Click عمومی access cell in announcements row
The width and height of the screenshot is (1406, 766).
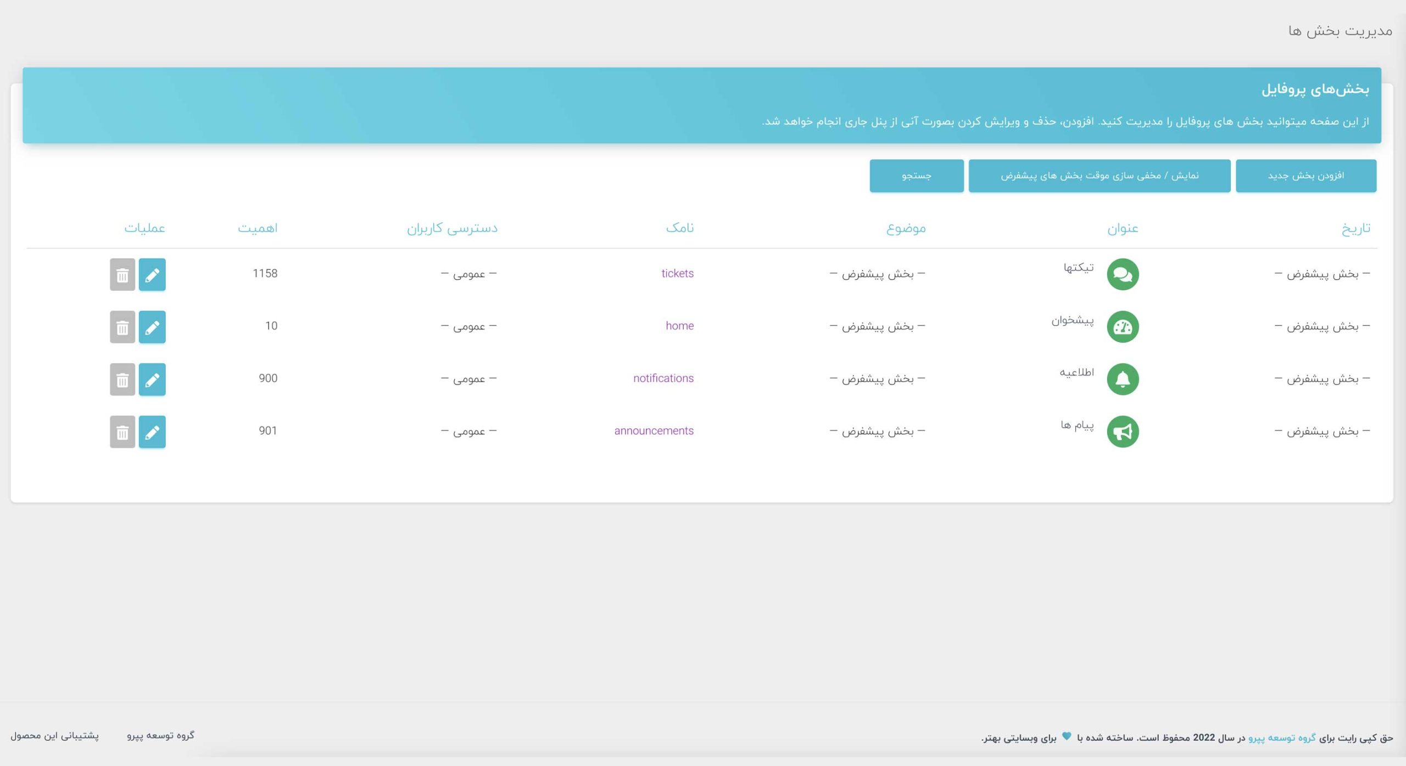click(x=468, y=431)
